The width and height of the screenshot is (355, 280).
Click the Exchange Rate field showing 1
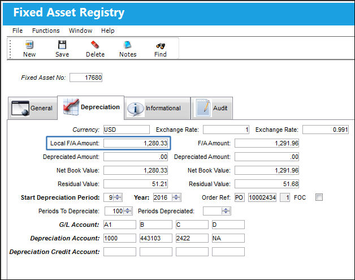tap(226, 130)
